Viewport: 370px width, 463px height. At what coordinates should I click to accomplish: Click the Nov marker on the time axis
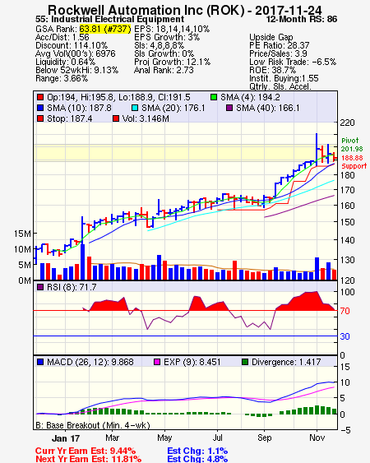[x=317, y=438]
